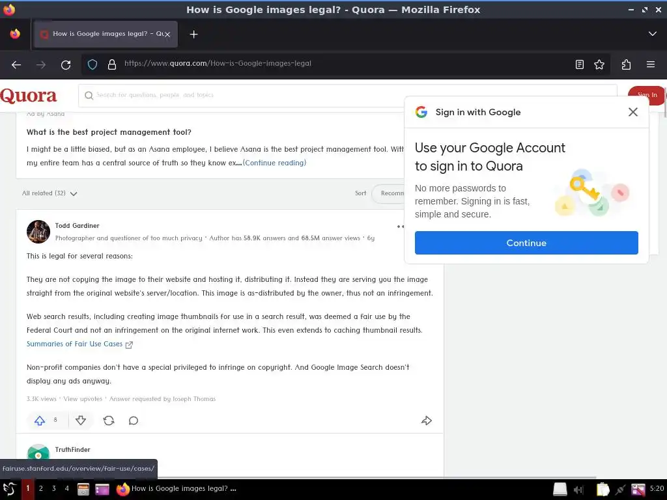Click the TruthFinder author name
Viewport: 667px width, 500px height.
coord(73,449)
